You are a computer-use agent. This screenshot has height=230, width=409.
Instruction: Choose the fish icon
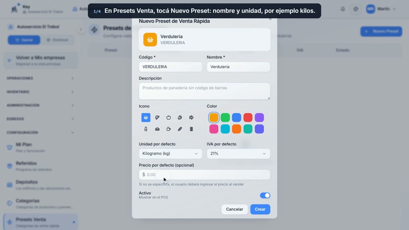(191, 118)
